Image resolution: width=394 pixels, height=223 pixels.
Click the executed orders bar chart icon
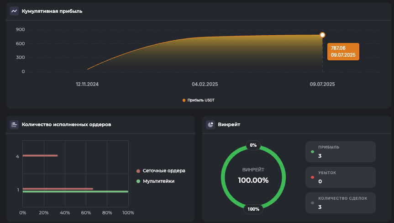click(14, 124)
